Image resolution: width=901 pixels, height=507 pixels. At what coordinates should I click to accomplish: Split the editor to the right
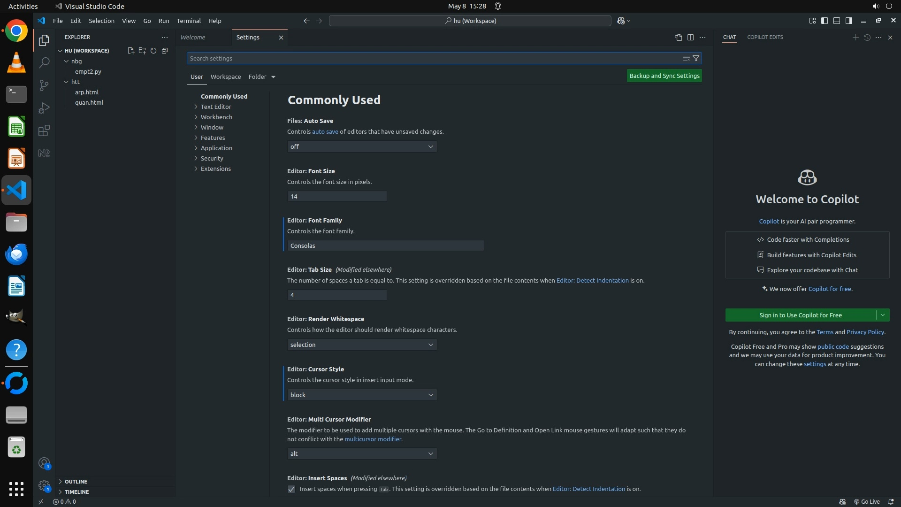pyautogui.click(x=690, y=37)
